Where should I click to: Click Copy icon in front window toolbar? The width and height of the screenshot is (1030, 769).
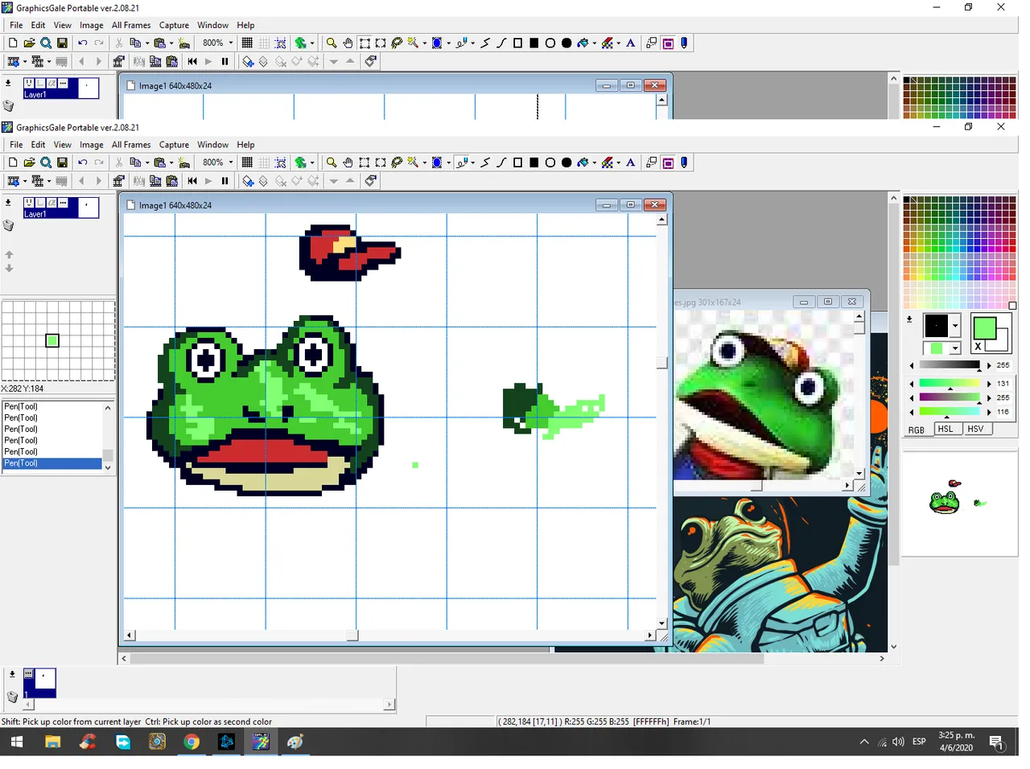tap(135, 162)
